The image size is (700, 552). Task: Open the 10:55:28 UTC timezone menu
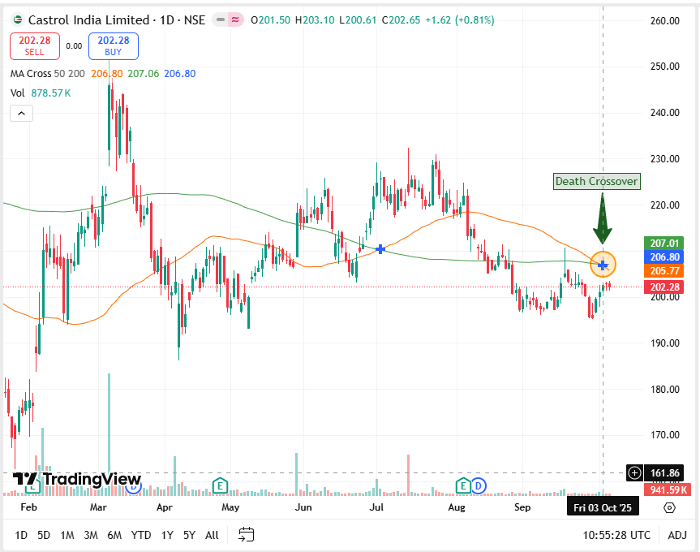point(617,535)
